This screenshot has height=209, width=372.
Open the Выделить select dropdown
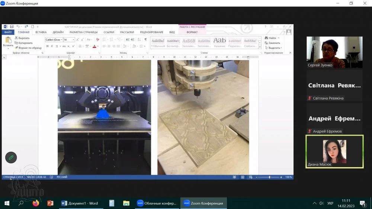coord(273,48)
